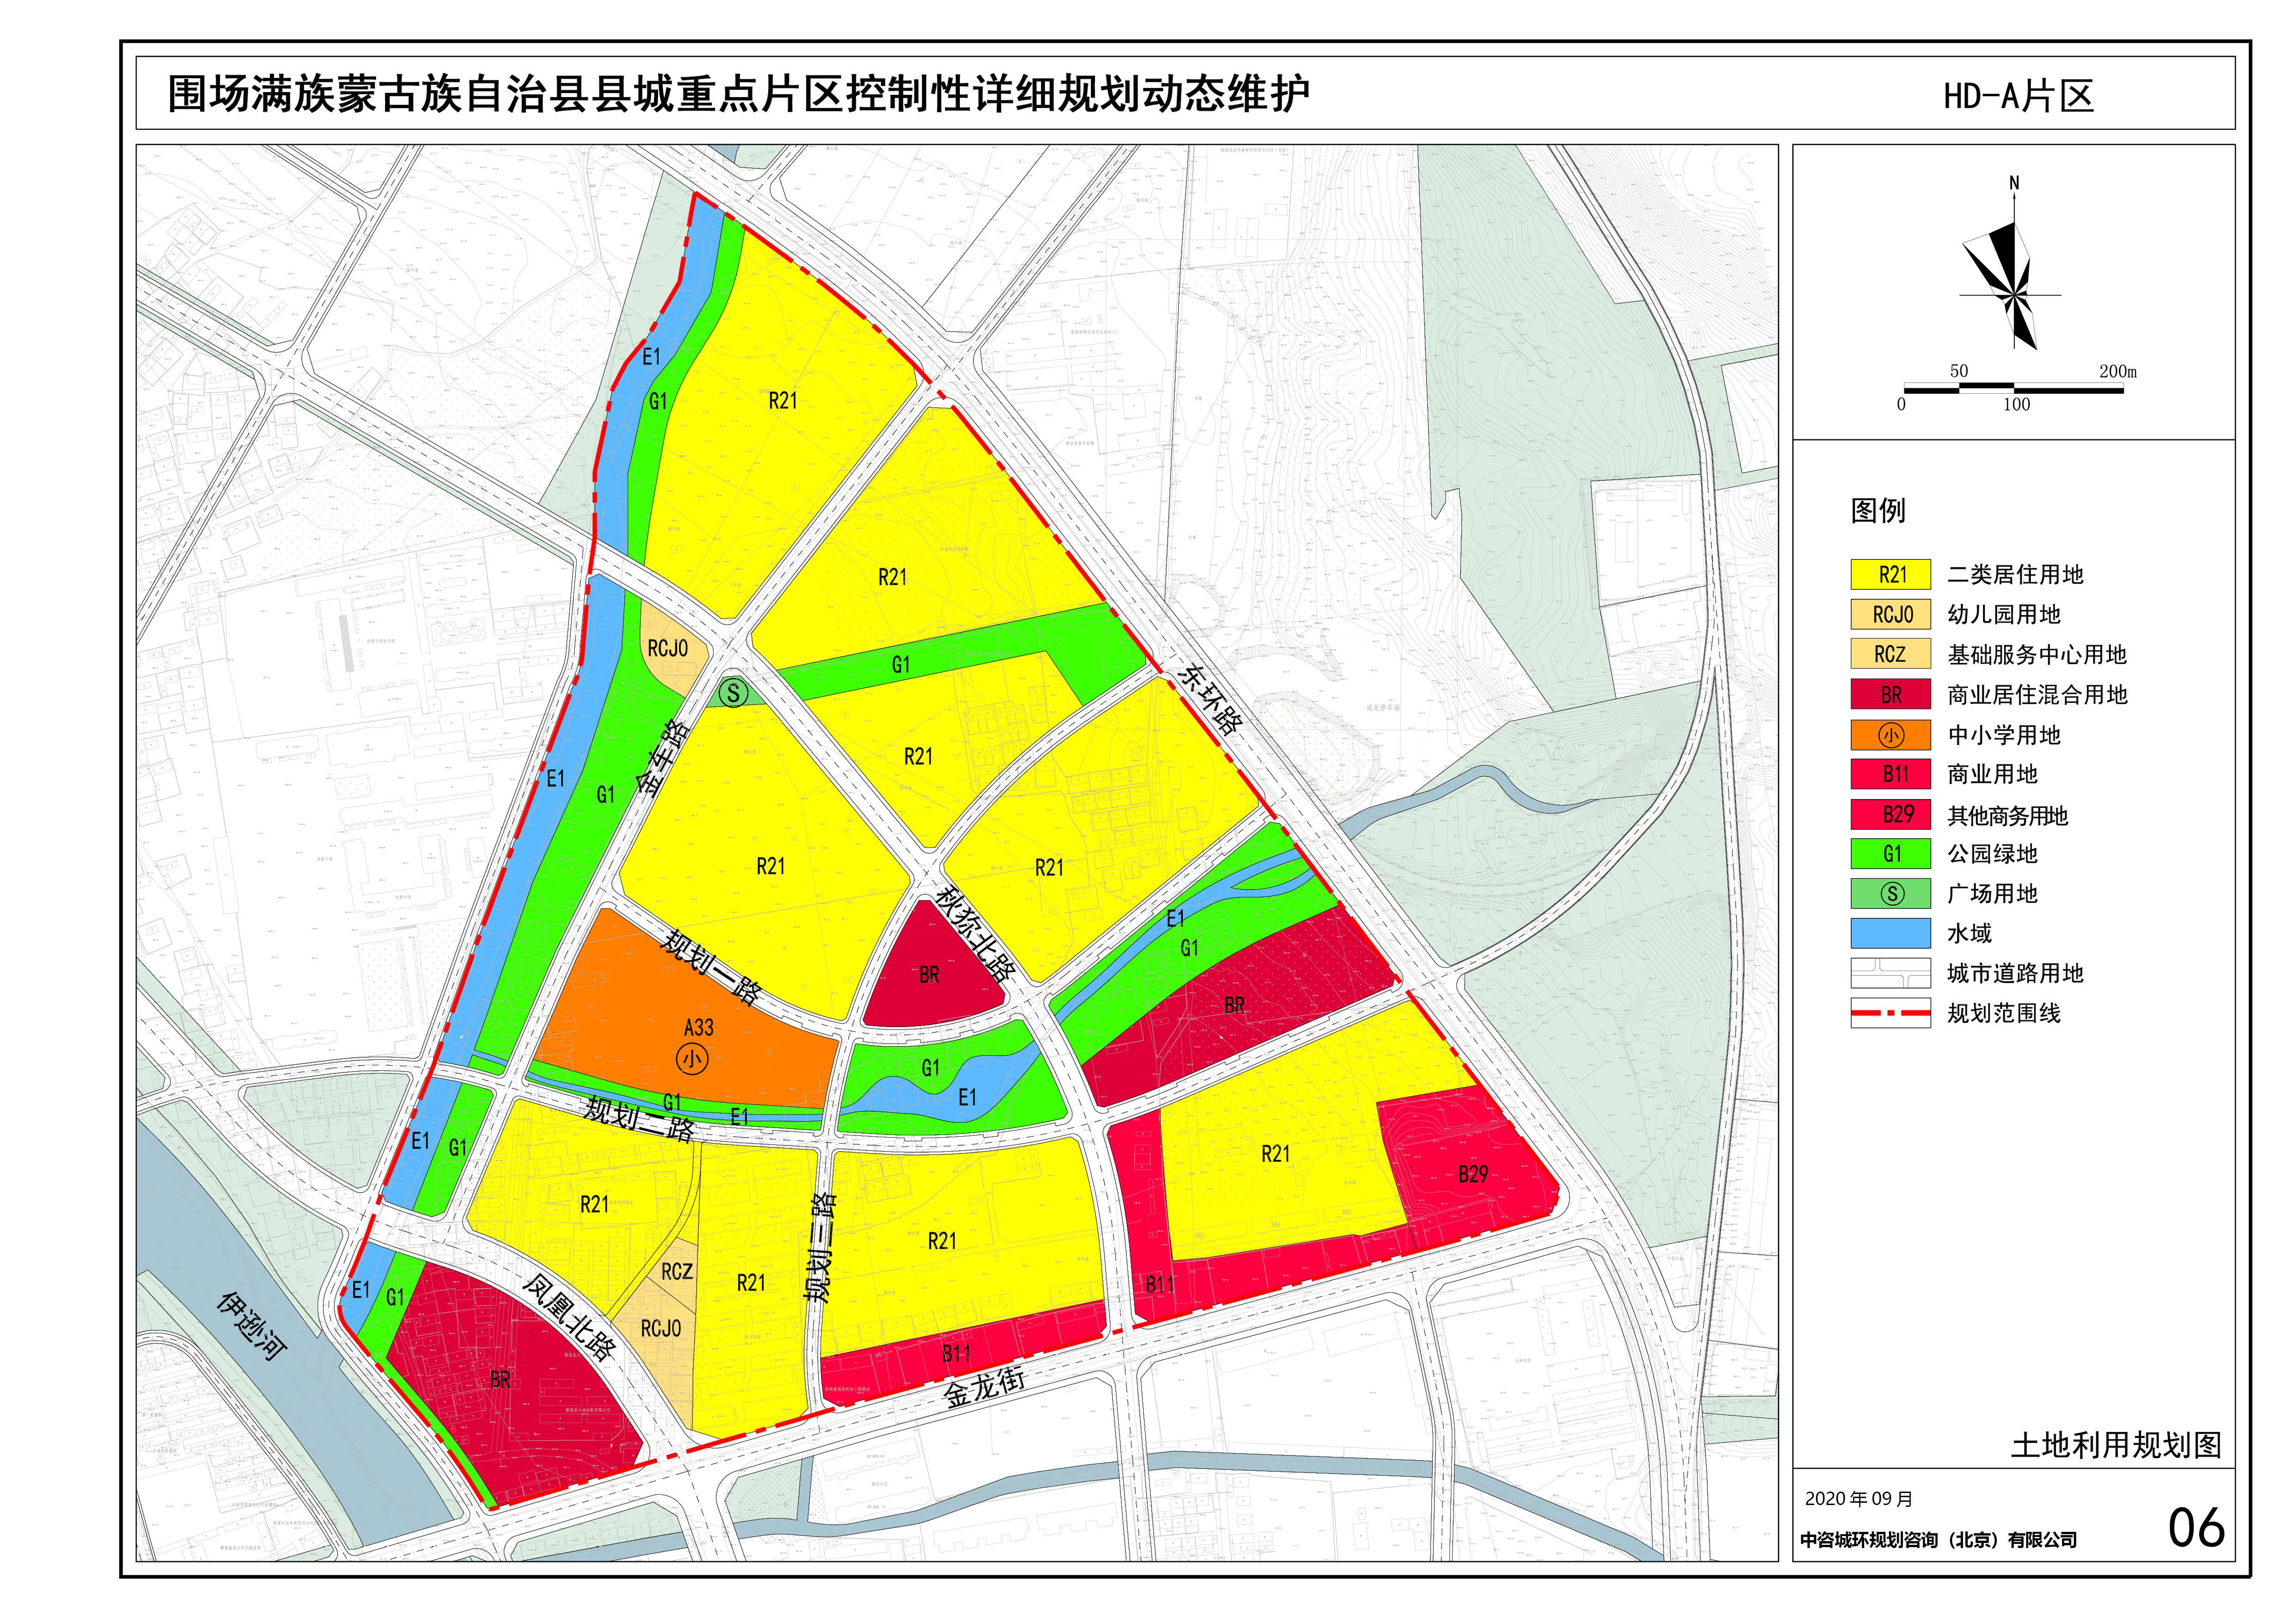This screenshot has width=2296, height=1623.
Task: Click the legend label 商业用地
Action: 1992,774
